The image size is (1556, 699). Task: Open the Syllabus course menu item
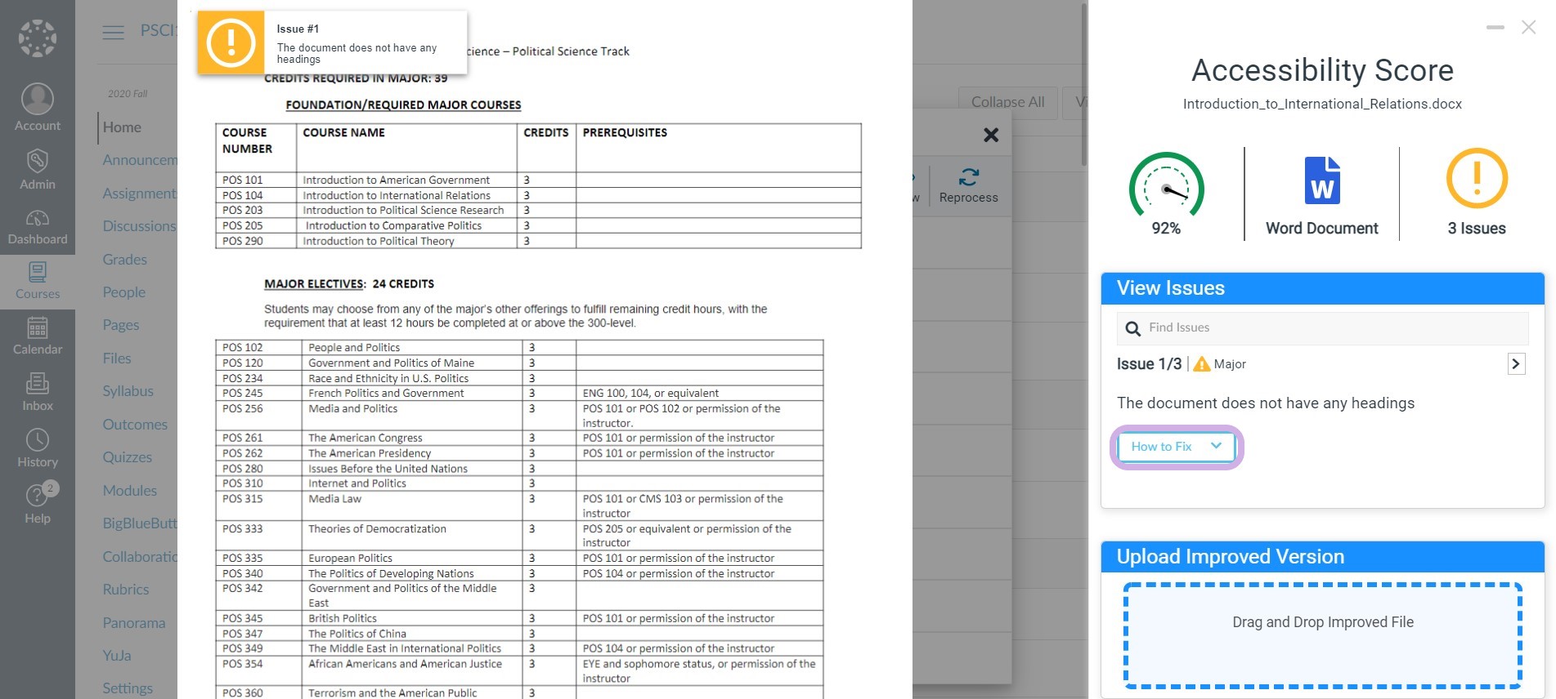pyautogui.click(x=128, y=391)
